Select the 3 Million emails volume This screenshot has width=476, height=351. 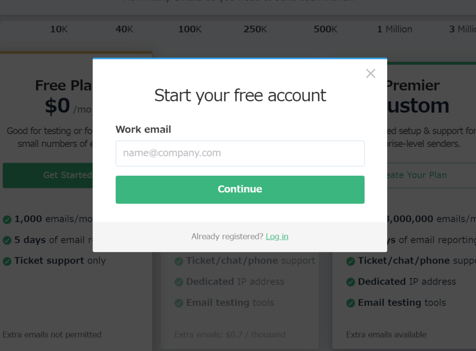coord(463,29)
